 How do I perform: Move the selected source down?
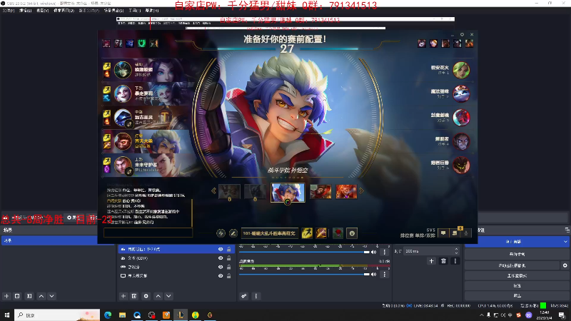pos(168,296)
